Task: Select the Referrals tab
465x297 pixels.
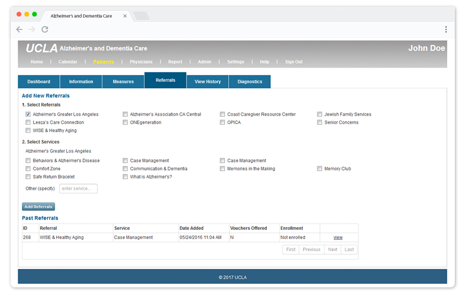Action: point(165,80)
